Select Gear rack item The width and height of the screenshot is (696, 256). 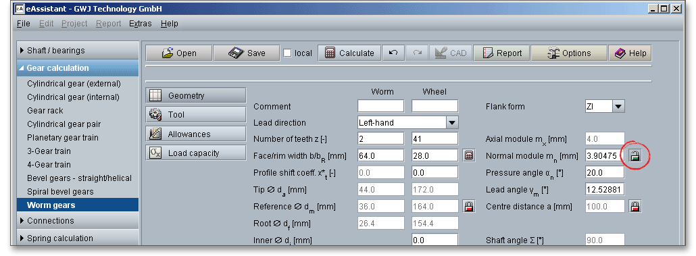click(45, 111)
